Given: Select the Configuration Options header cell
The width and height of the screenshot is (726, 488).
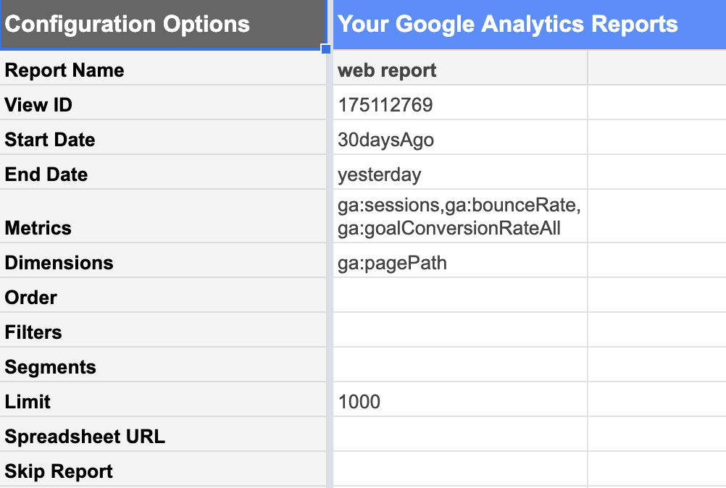Looking at the screenshot, I should click(x=163, y=24).
